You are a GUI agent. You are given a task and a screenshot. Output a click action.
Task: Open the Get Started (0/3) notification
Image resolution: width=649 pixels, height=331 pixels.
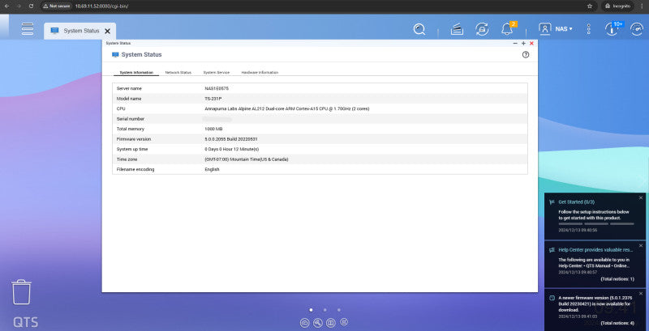595,216
